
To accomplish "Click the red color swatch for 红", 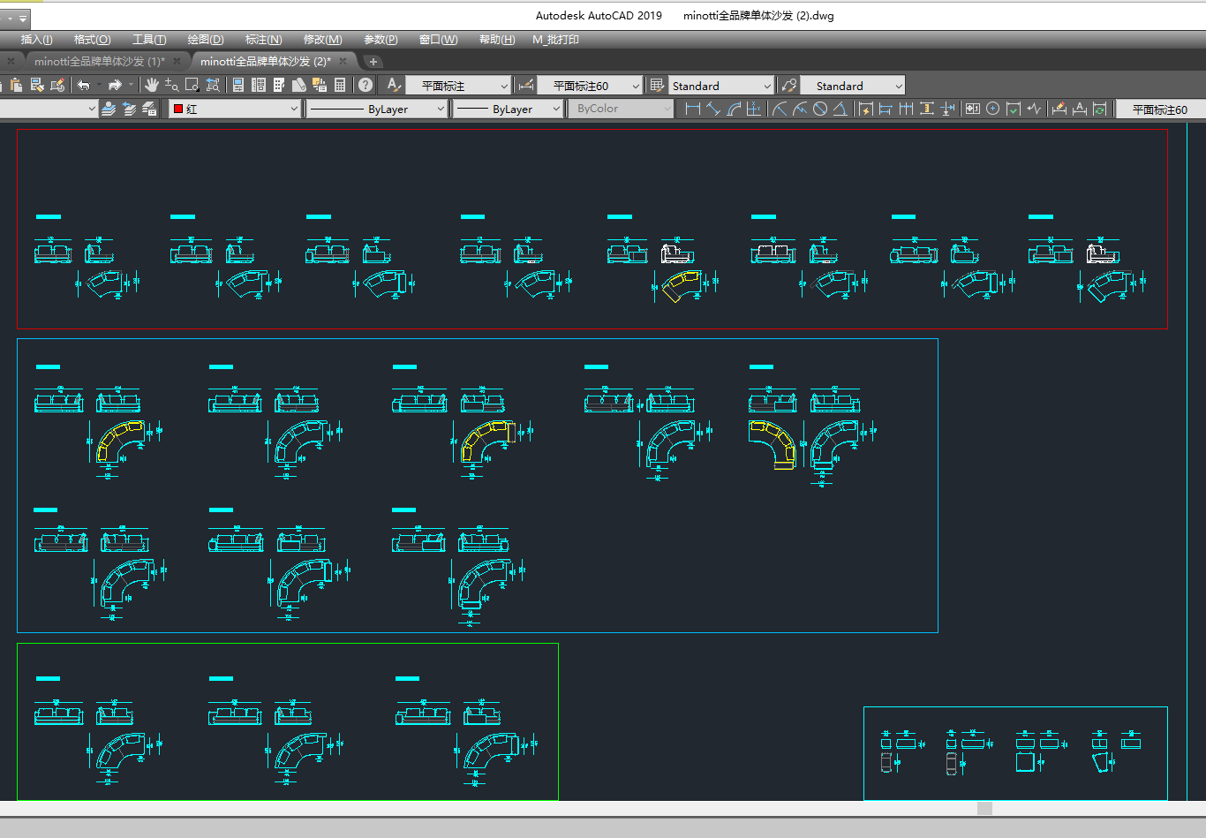I will coord(178,109).
